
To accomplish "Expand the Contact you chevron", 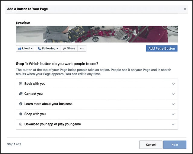I will pos(173,94).
